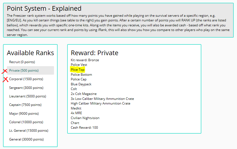Image resolution: width=237 pixels, height=149 pixels.
Task: View the Captain (7500 points) rank
Action: [x=25, y=105]
